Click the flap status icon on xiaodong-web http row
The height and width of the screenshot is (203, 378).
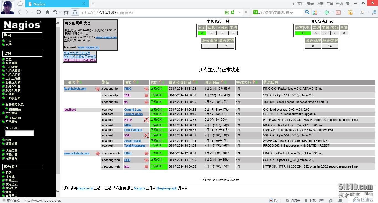click(146, 167)
